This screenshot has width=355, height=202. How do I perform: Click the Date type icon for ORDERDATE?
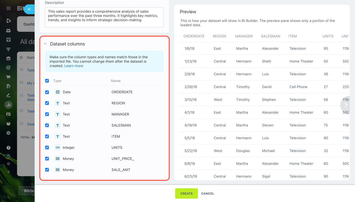pyautogui.click(x=57, y=92)
